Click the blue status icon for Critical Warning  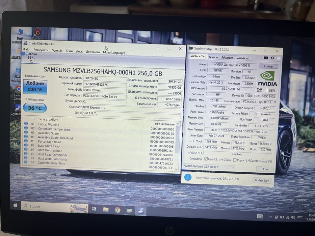click(x=26, y=124)
